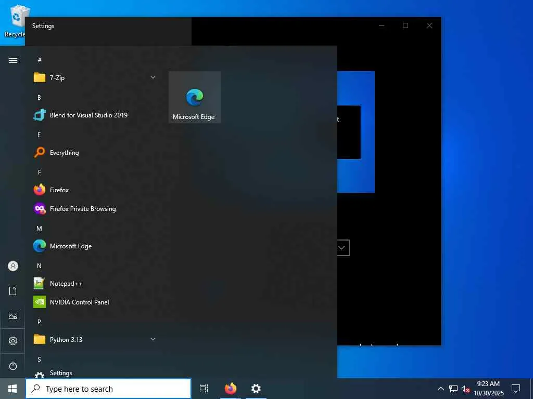Image resolution: width=533 pixels, height=399 pixels.
Task: Minimize the Settings window
Action: [382, 26]
